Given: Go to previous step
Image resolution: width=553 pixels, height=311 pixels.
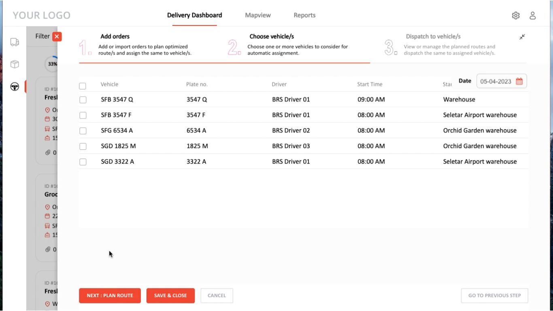Looking at the screenshot, I should click(x=494, y=296).
